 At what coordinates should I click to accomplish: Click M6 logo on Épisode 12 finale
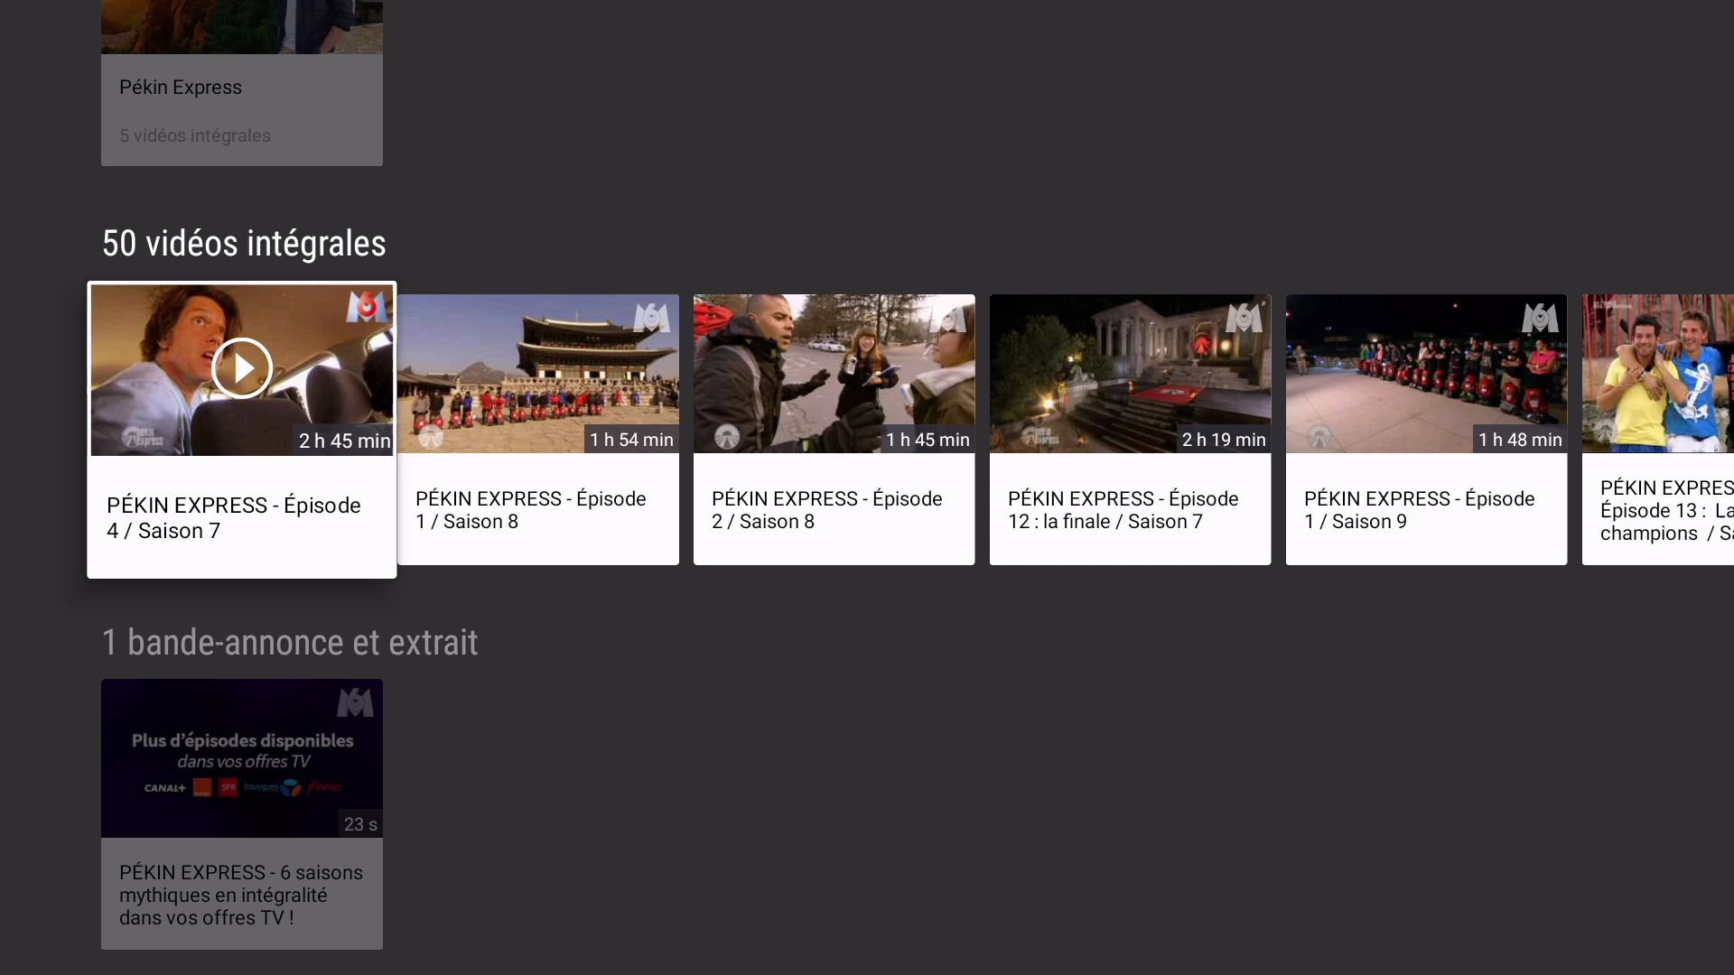pos(1244,317)
